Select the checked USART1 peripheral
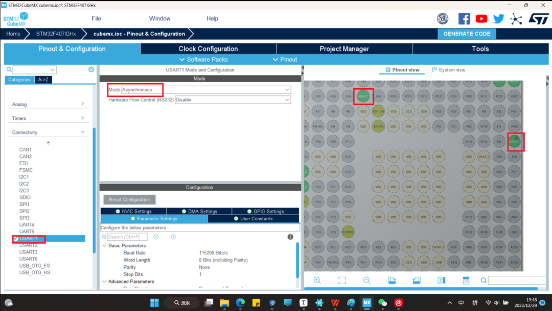The width and height of the screenshot is (552, 311). click(x=29, y=239)
